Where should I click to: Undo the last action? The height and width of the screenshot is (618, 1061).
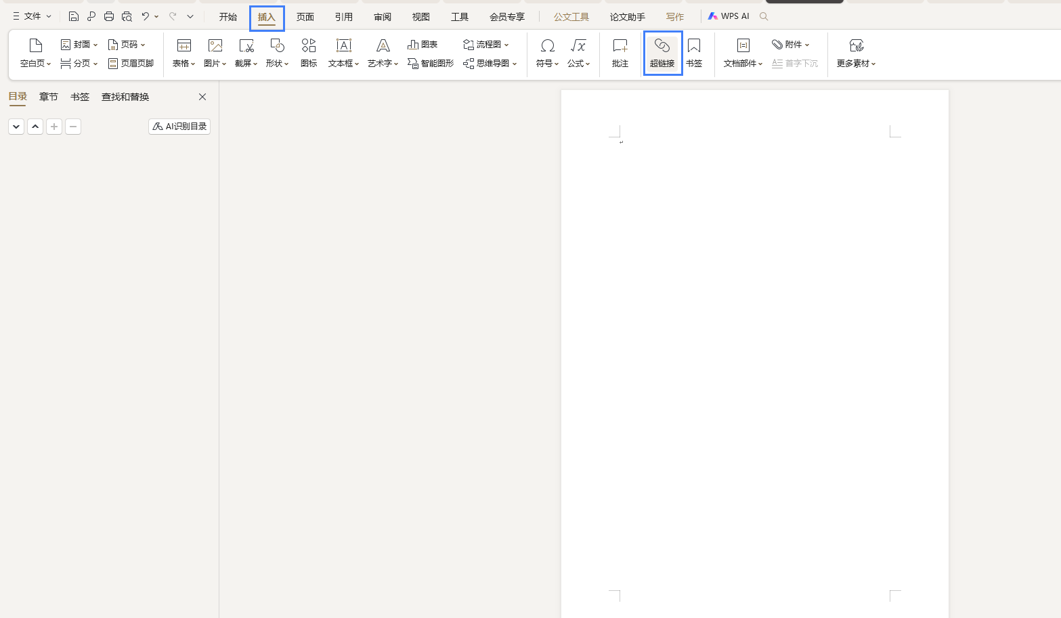(x=145, y=16)
